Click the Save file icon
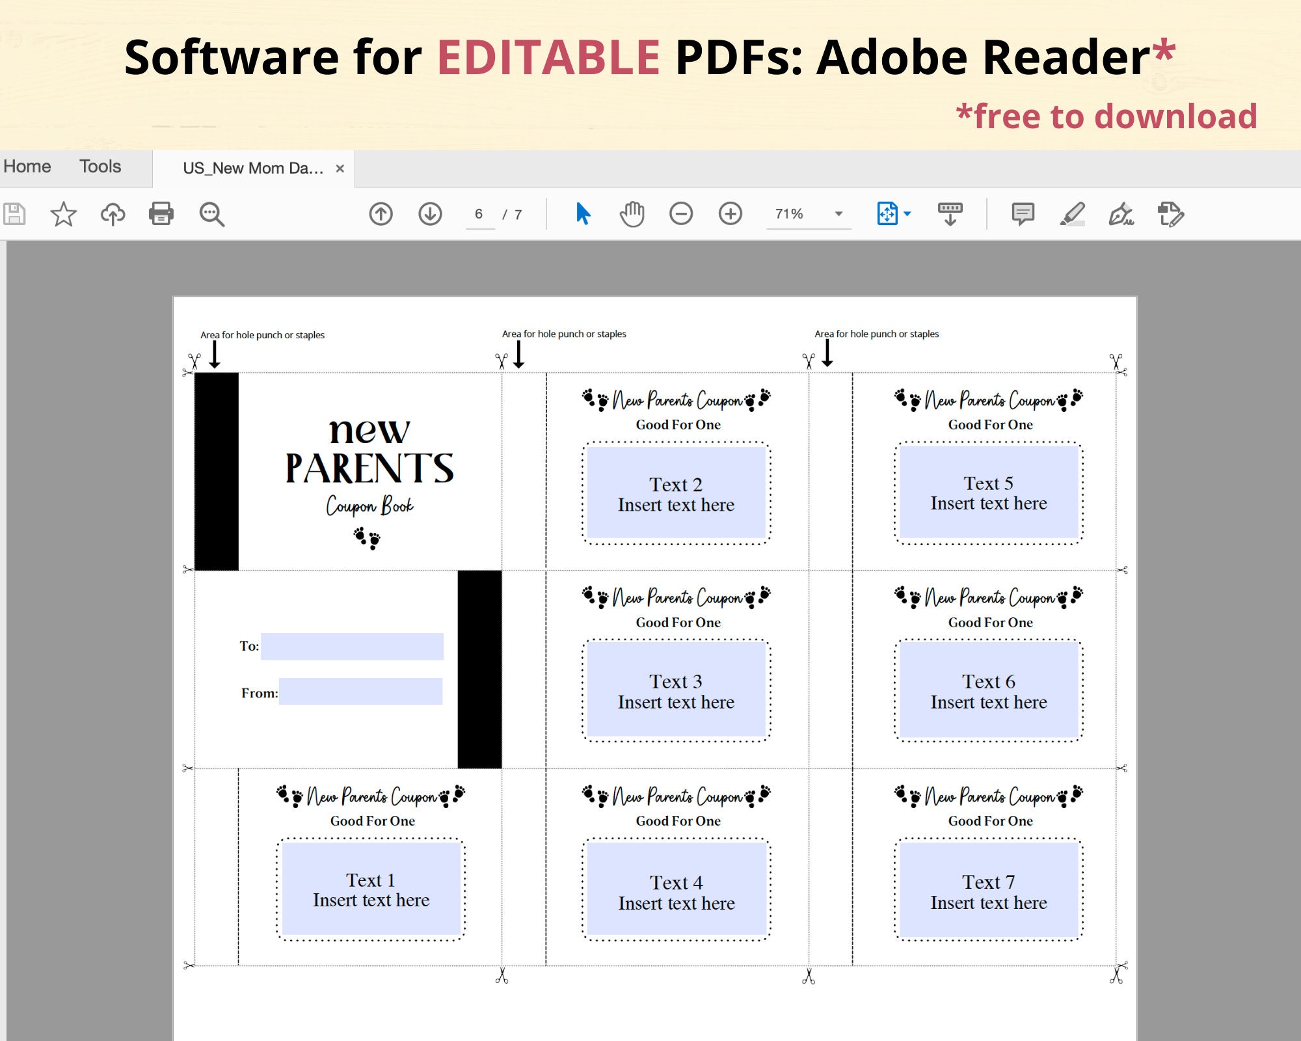1301x1041 pixels. click(14, 213)
